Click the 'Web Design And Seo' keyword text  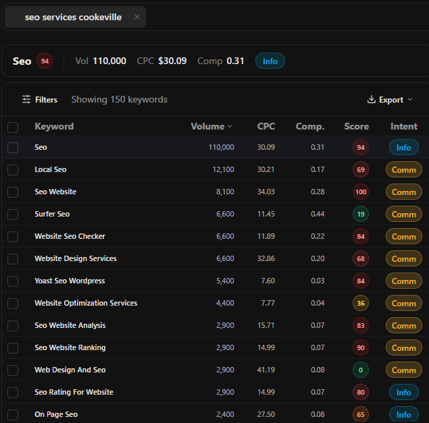pyautogui.click(x=70, y=370)
